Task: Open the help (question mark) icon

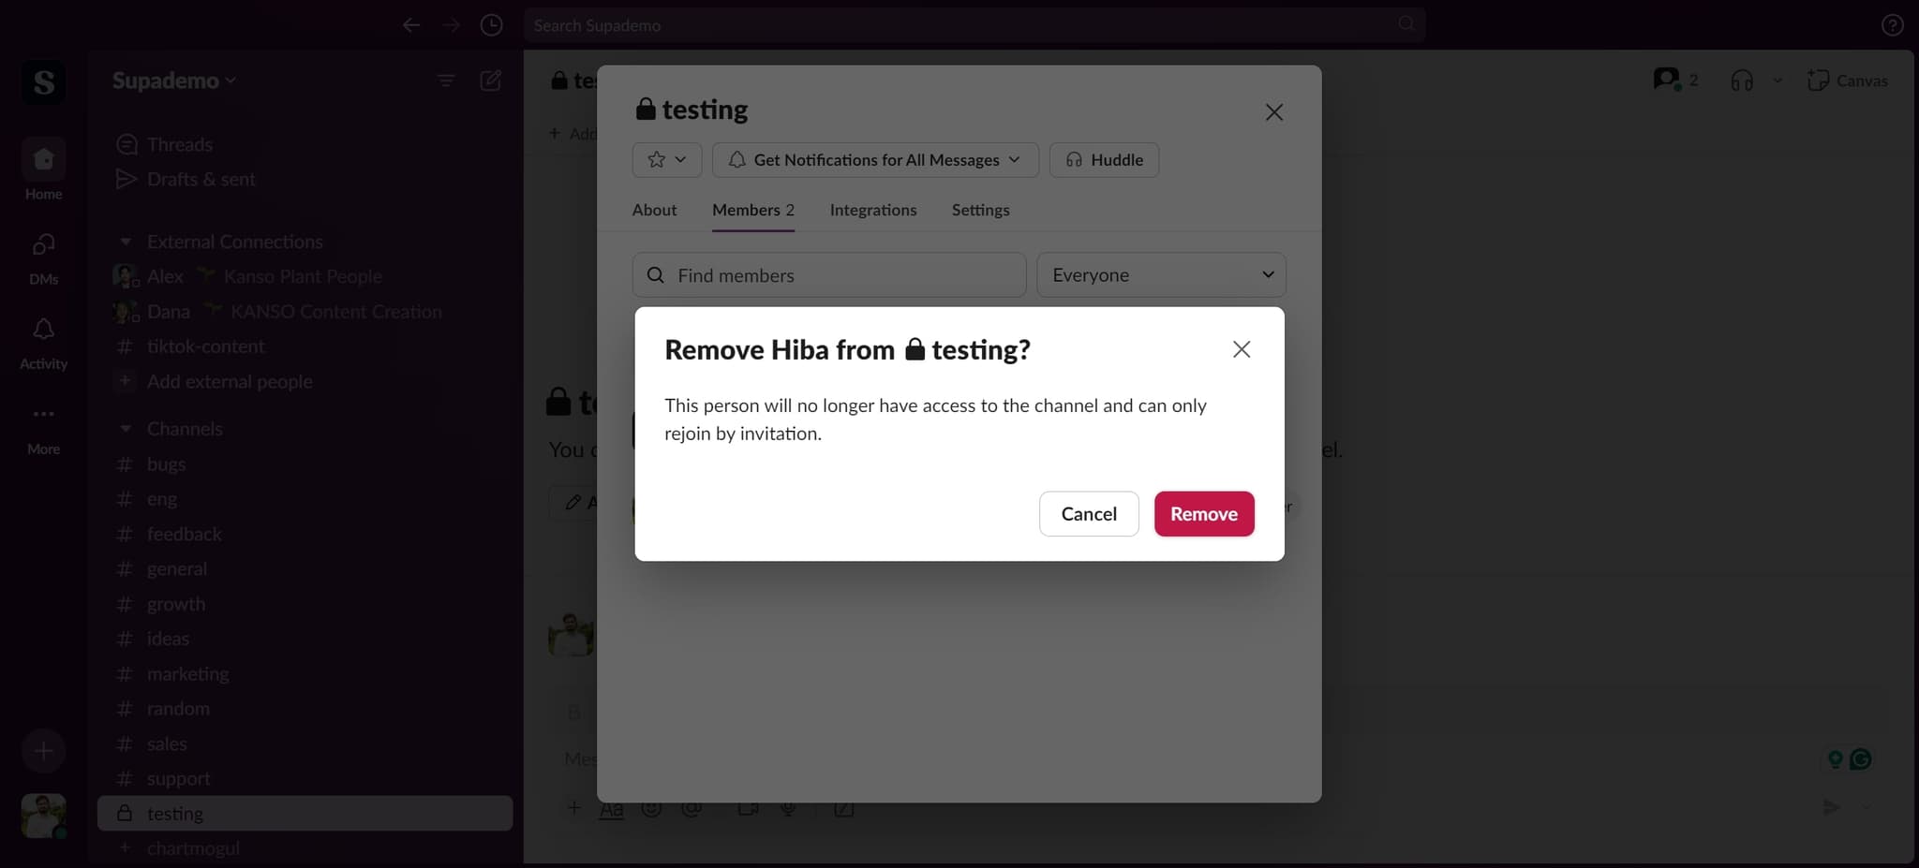Action: [1893, 24]
